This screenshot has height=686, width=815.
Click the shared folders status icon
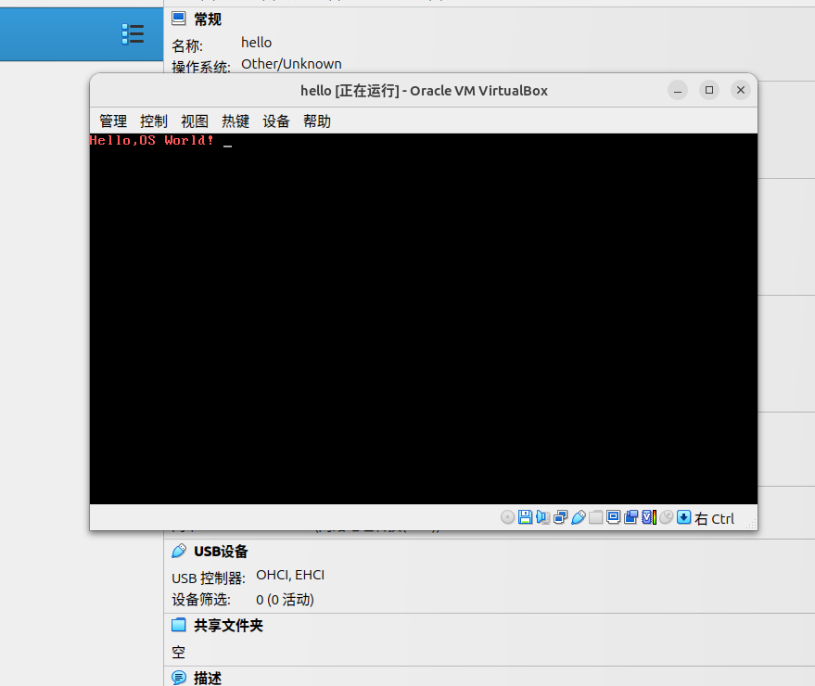[x=595, y=517]
